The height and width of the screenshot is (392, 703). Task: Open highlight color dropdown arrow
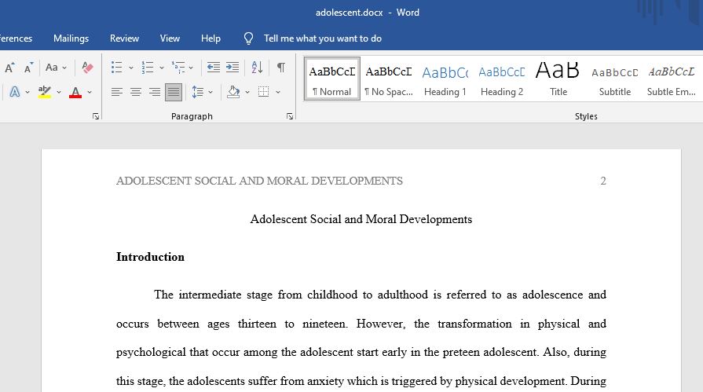[x=58, y=93]
